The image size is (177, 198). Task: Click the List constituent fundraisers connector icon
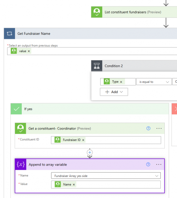tap(97, 12)
